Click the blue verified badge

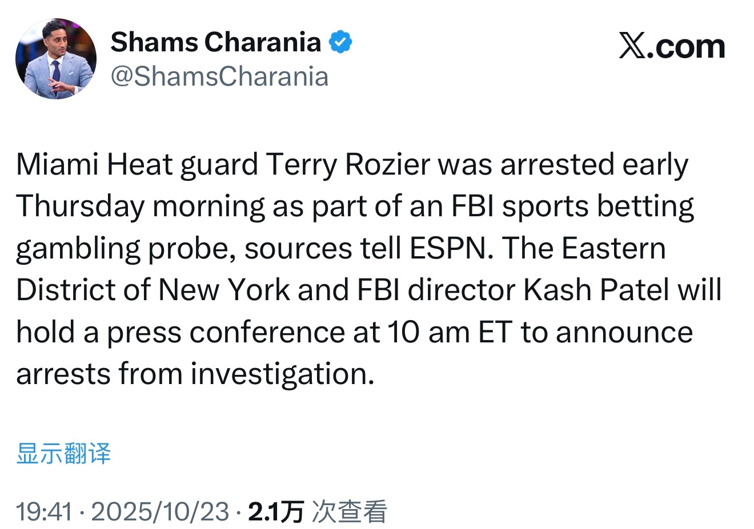[340, 42]
